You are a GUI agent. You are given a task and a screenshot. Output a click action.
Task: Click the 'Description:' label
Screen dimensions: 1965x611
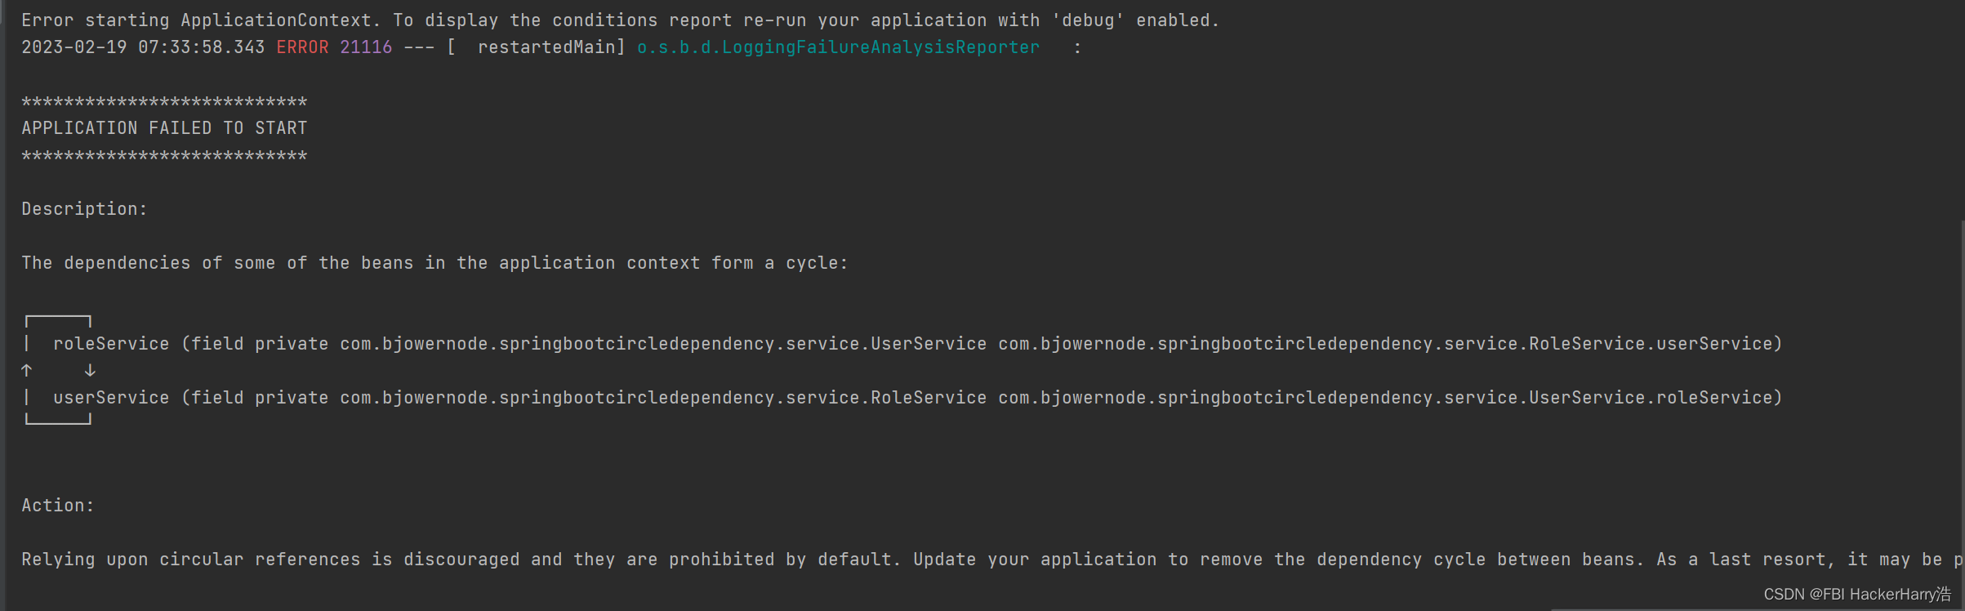coord(84,209)
